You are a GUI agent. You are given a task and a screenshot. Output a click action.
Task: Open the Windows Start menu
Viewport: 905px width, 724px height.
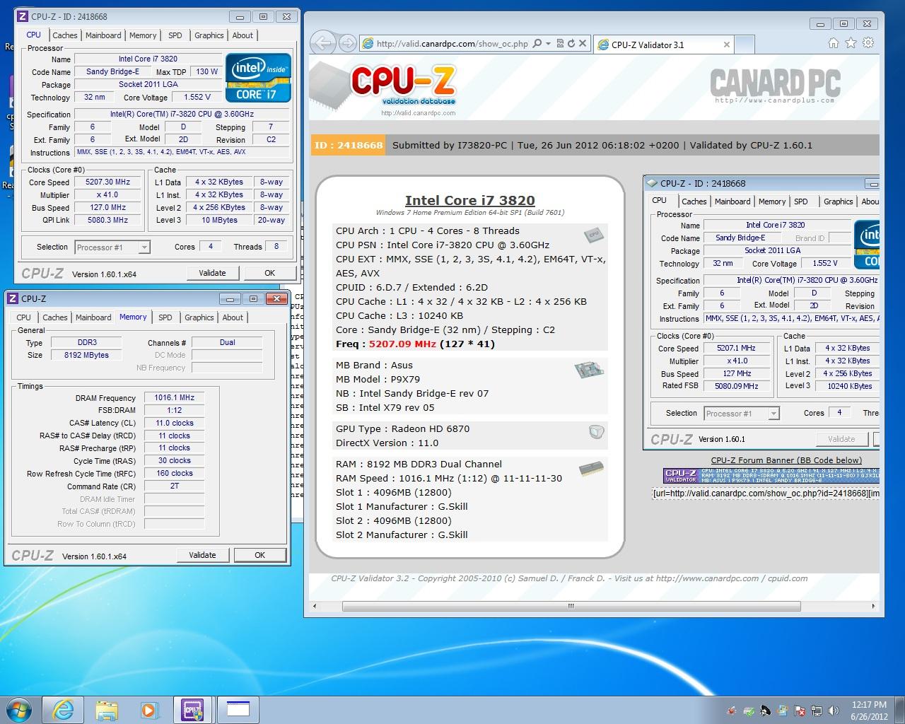pos(18,709)
